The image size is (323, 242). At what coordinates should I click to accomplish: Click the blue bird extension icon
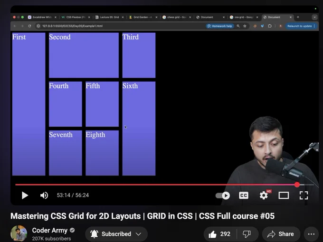(x=262, y=26)
